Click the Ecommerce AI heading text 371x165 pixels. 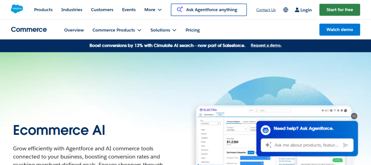click(59, 130)
